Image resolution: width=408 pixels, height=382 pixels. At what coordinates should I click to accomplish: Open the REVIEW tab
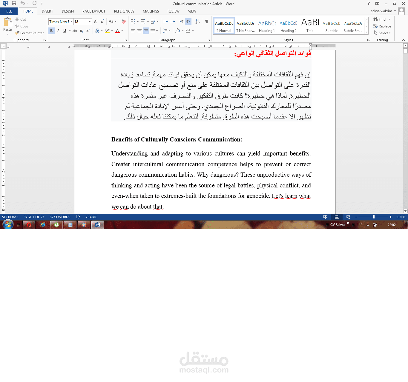pos(173,11)
